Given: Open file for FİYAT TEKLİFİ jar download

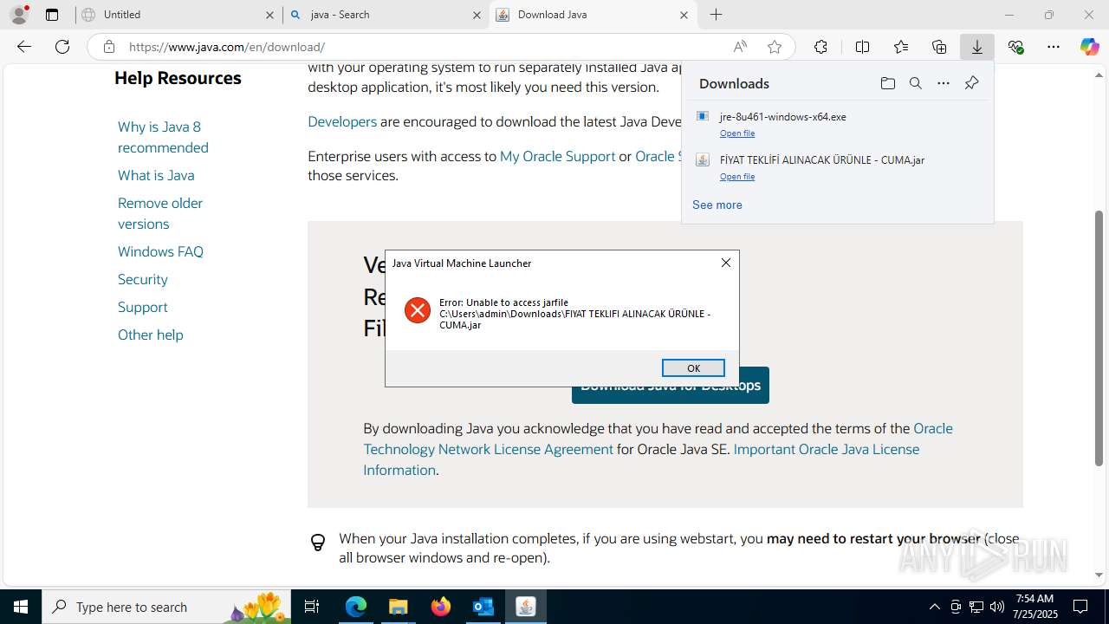Looking at the screenshot, I should (737, 177).
